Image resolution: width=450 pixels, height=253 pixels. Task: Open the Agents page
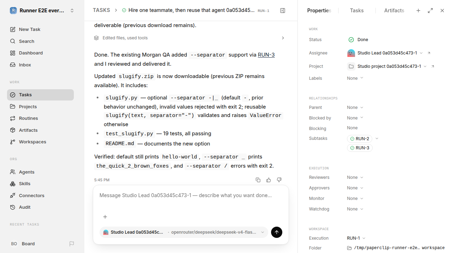click(x=40, y=172)
